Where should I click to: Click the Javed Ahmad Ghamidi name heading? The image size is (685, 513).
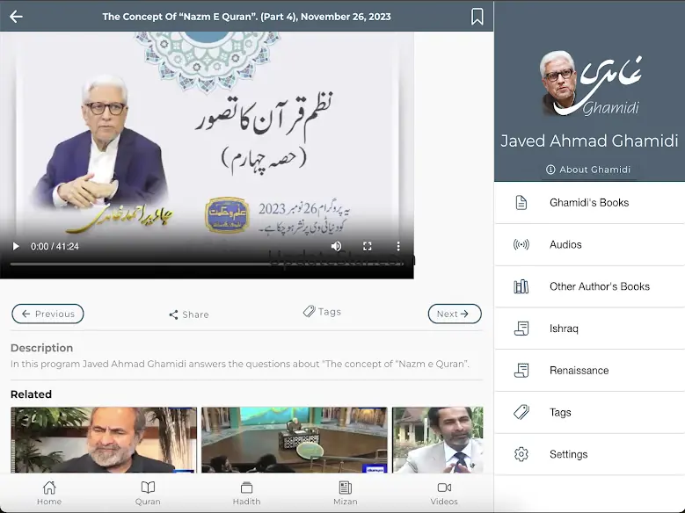coord(589,141)
